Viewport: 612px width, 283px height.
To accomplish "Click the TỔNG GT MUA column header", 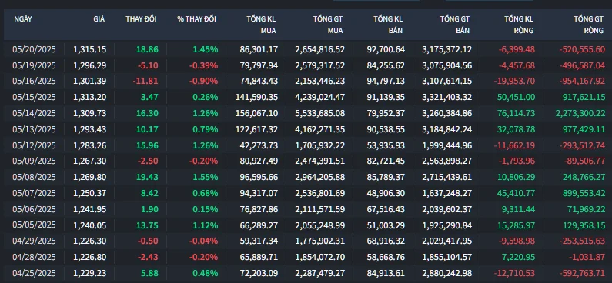I will pos(328,25).
